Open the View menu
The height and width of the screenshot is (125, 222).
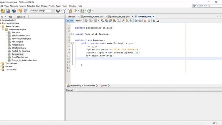pyautogui.click(x=7, y=6)
